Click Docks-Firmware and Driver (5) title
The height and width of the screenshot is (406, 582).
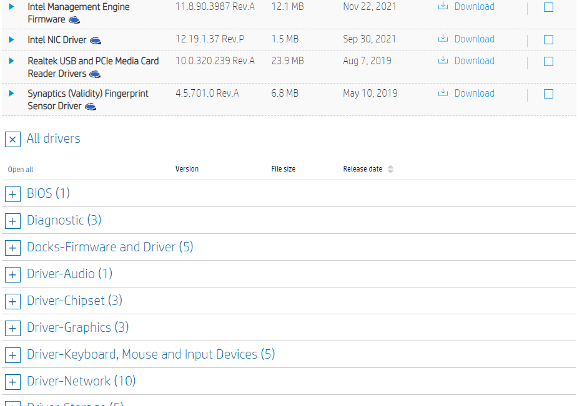(110, 247)
